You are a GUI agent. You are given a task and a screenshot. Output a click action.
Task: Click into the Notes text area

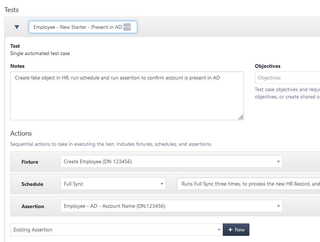(127, 96)
